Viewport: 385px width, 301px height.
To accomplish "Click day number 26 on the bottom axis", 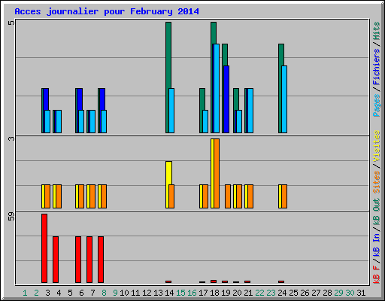I will click(305, 293).
